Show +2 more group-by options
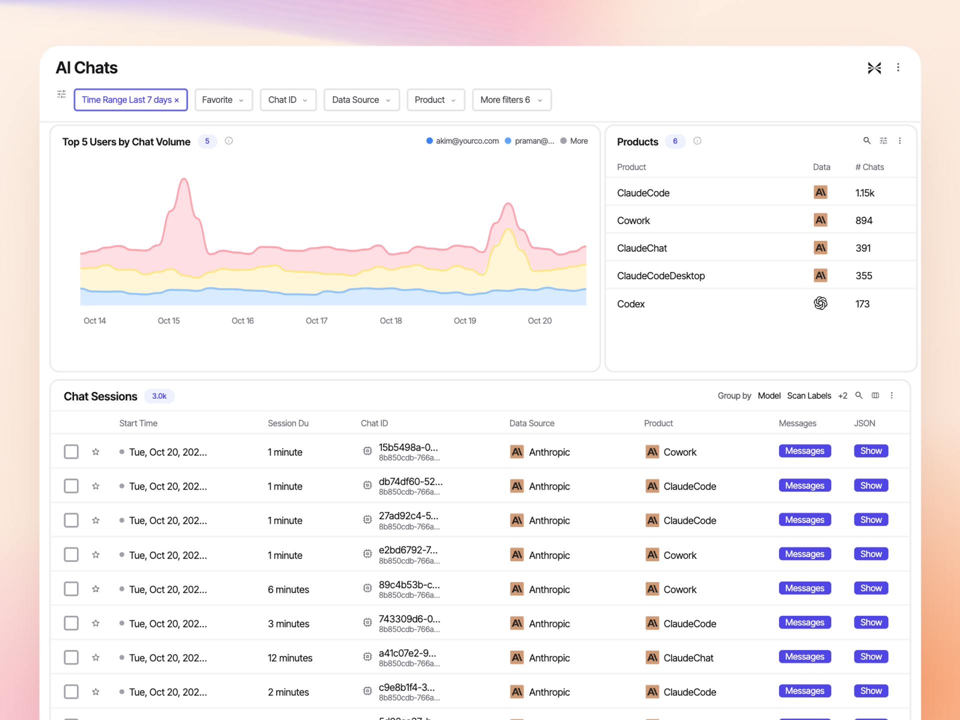 click(x=843, y=396)
